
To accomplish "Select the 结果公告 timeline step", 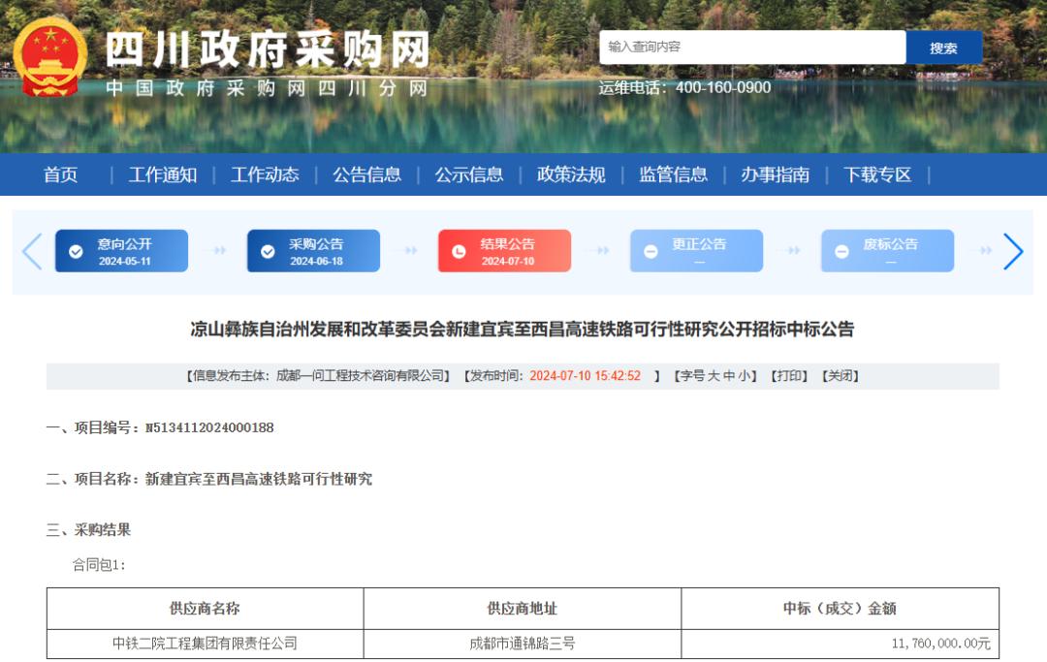I will (x=505, y=251).
